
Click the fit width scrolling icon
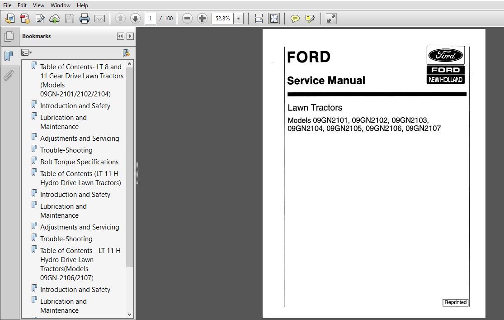259,19
